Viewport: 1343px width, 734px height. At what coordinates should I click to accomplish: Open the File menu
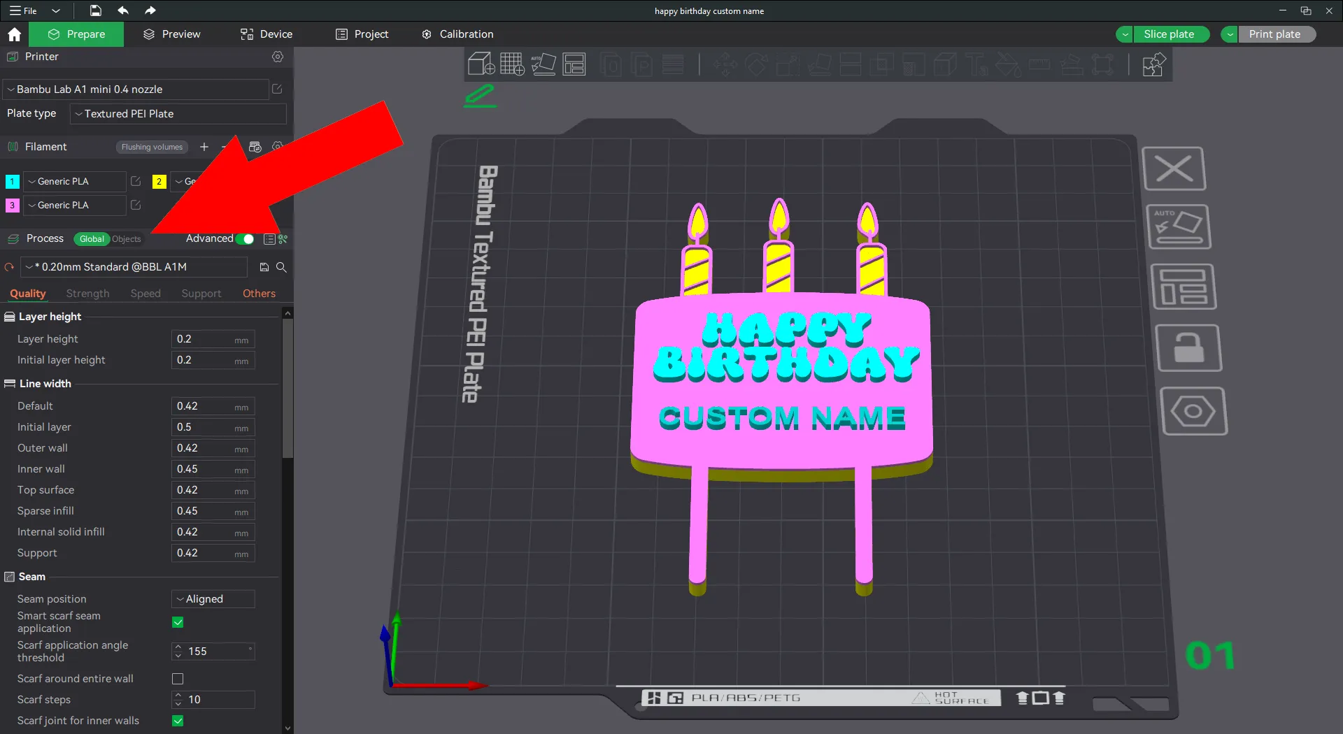(23, 10)
